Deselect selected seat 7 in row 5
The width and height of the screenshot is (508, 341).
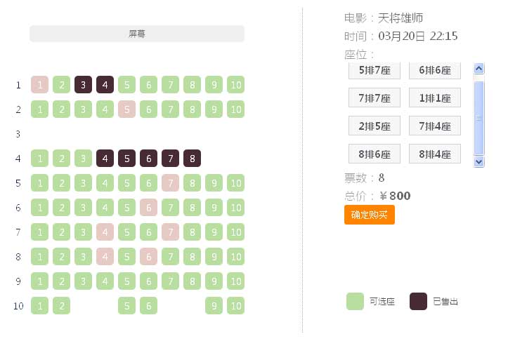point(170,183)
